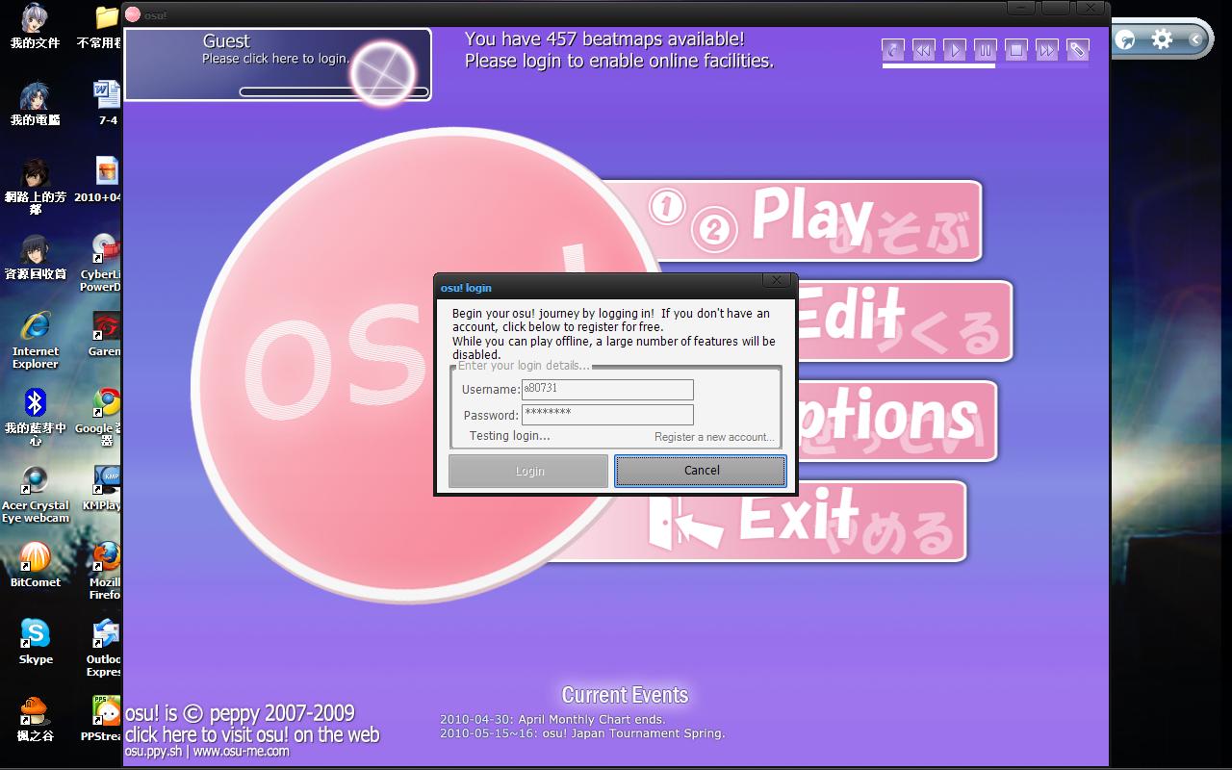Pause the menu music
The height and width of the screenshot is (770, 1232).
986,49
